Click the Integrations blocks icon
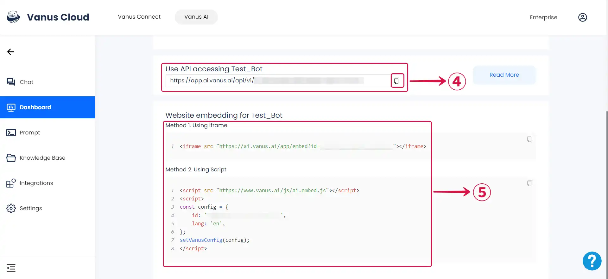Image resolution: width=608 pixels, height=279 pixels. (11, 183)
